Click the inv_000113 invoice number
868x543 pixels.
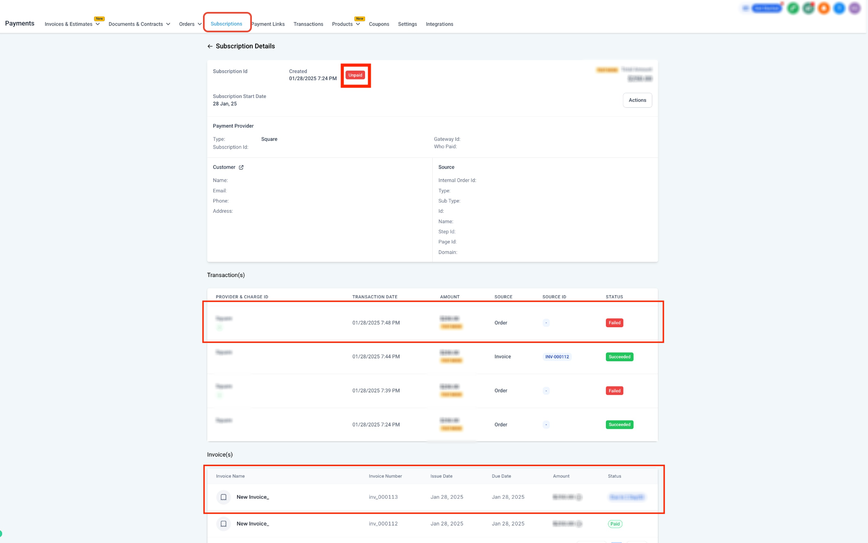383,497
